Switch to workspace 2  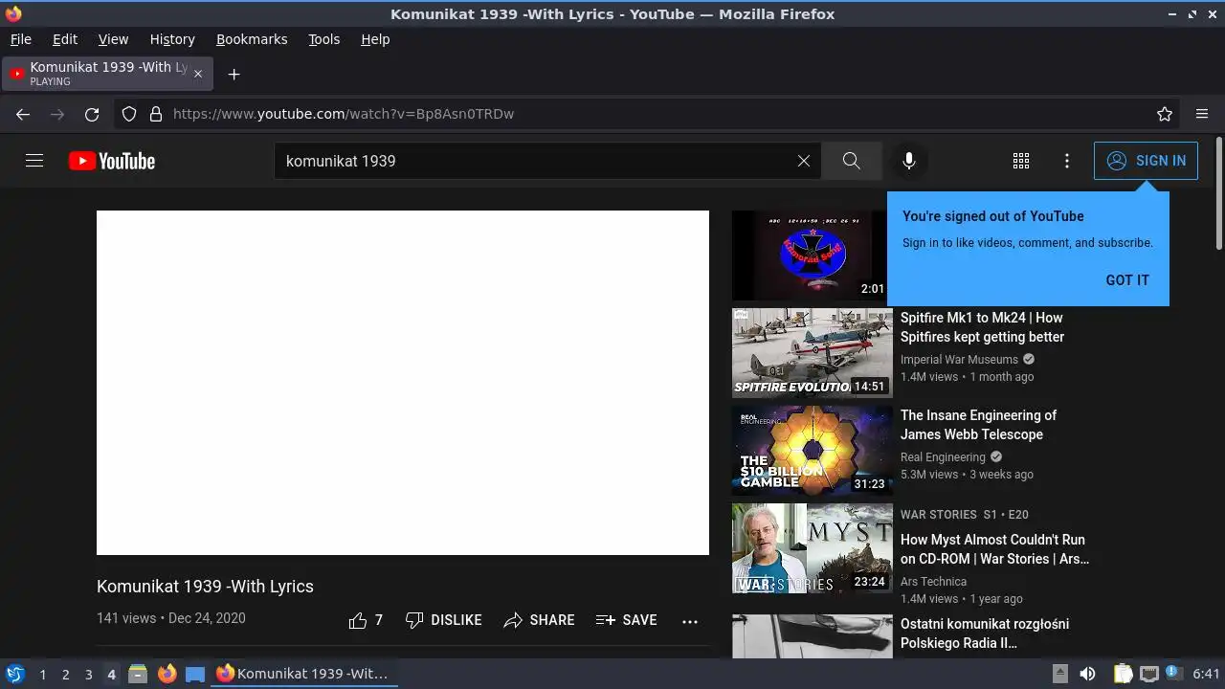click(x=66, y=675)
